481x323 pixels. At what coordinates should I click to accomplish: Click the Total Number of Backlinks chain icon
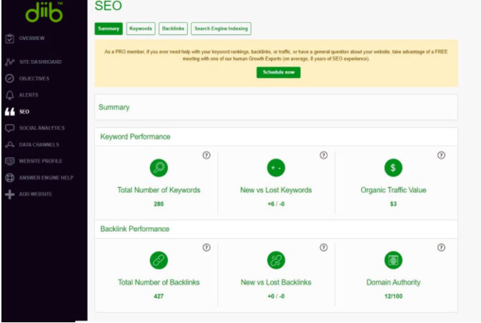159,260
